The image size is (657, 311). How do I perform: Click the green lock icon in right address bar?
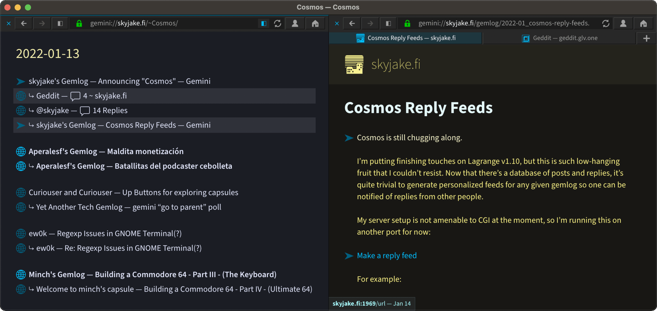tap(407, 23)
